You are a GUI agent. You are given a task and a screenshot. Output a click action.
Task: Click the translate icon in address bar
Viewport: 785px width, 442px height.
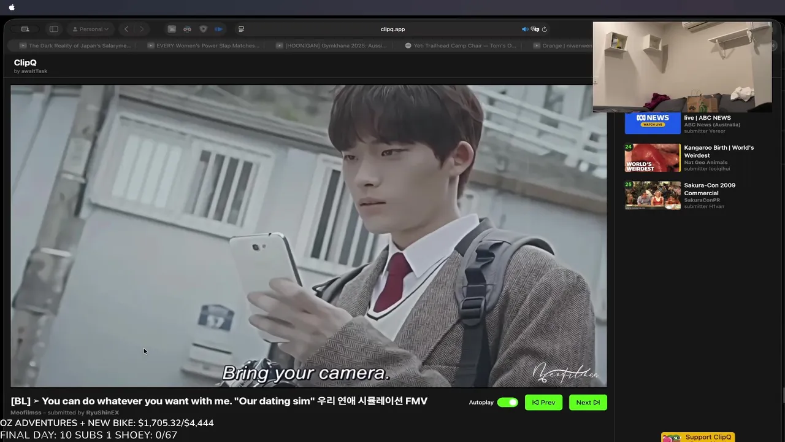point(535,29)
